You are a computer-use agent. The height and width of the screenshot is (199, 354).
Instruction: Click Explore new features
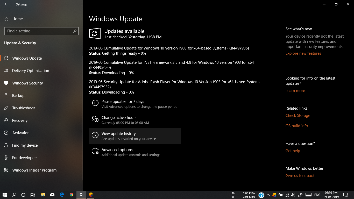303,53
